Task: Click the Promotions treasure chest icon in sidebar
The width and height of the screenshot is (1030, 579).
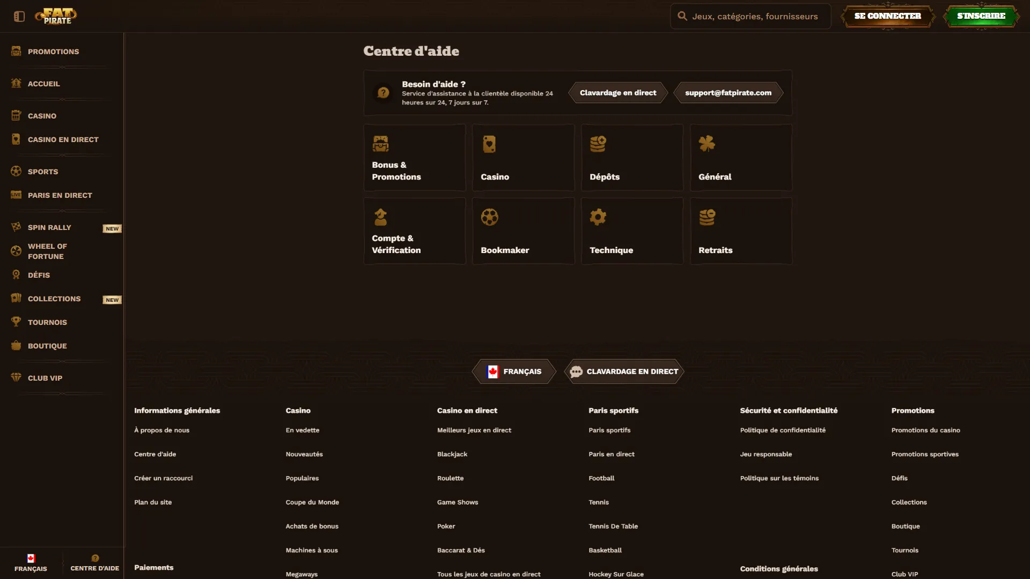Action: coord(16,51)
